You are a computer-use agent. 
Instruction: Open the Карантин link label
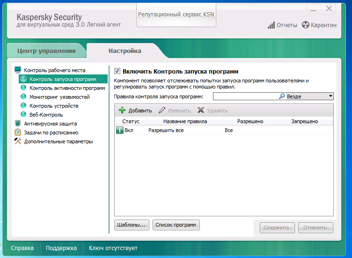pyautogui.click(x=323, y=25)
